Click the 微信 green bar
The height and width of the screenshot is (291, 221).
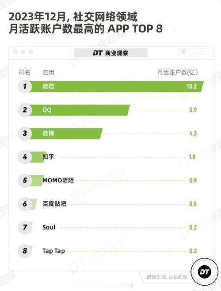click(x=116, y=86)
